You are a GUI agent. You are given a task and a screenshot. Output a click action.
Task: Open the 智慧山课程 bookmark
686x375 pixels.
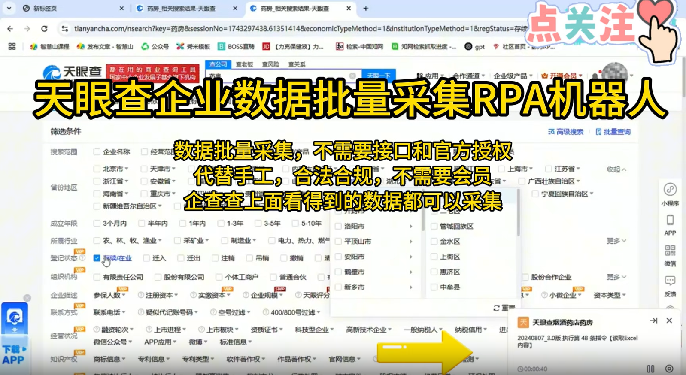click(49, 46)
